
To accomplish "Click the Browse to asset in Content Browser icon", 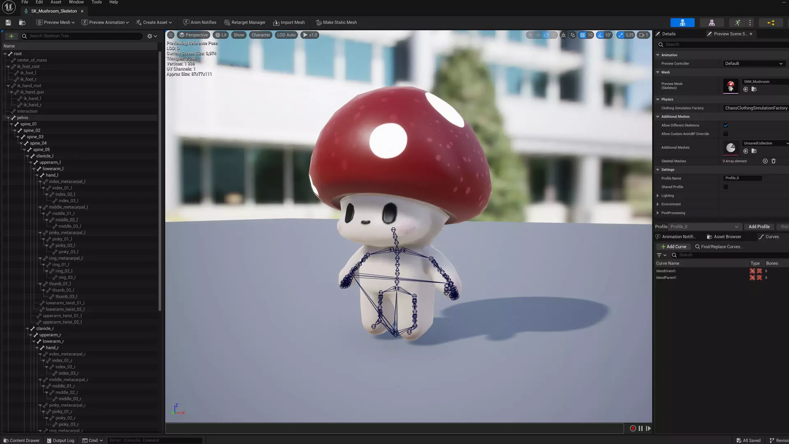I will coord(22,23).
